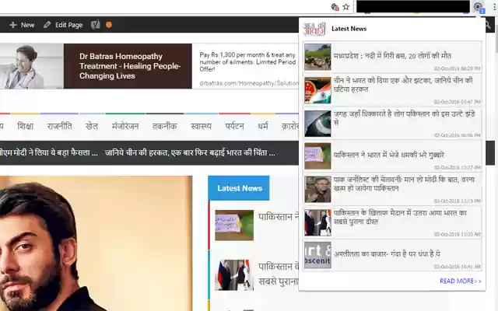This screenshot has width=498, height=311.
Task: Click ticker headline जानिये चीन की हरकत
Action: coord(190,153)
